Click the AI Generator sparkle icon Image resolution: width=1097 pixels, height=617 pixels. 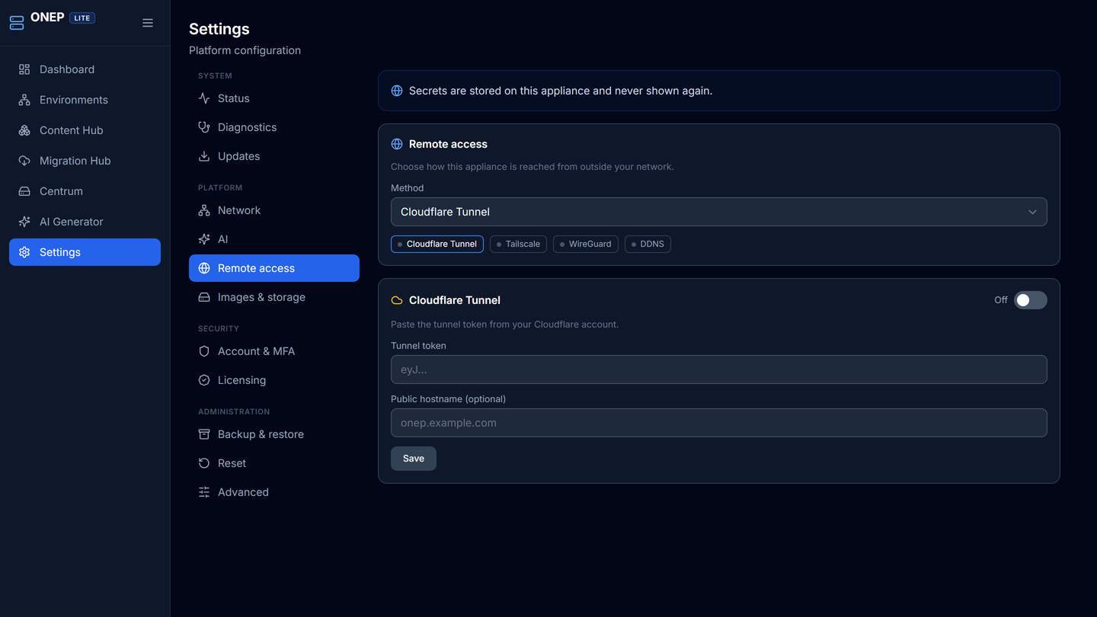tap(24, 222)
